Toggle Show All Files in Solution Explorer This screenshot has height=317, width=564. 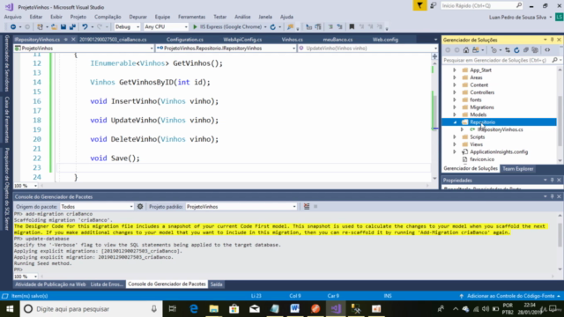(535, 50)
